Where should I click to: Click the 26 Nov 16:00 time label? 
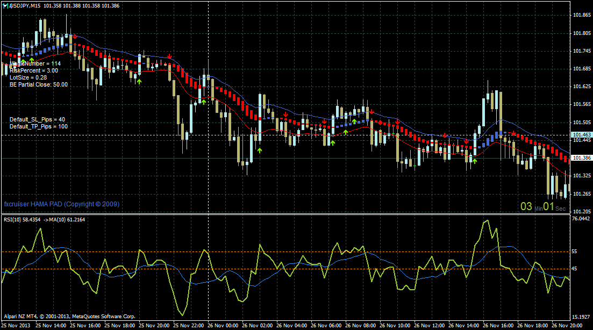498,326
